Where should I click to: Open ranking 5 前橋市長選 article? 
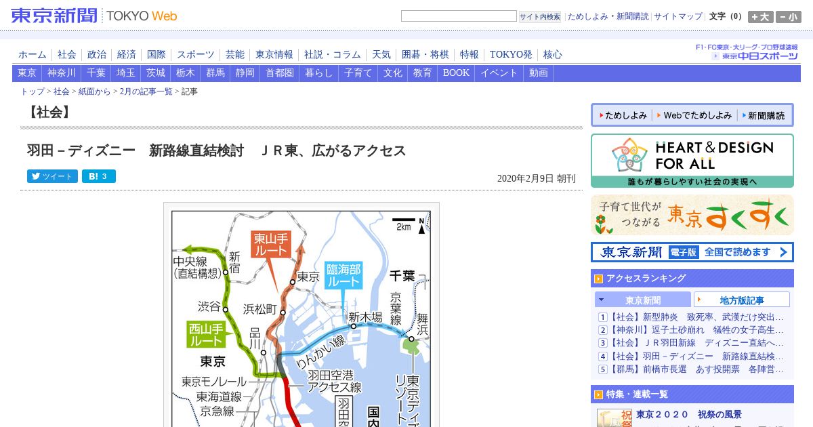[696, 369]
